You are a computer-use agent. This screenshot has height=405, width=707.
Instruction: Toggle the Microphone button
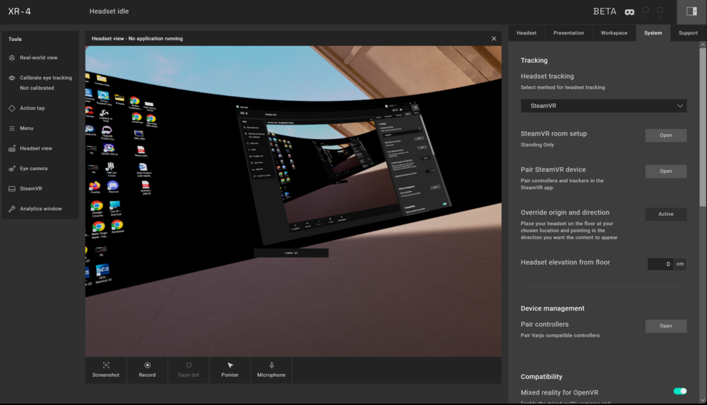point(271,370)
